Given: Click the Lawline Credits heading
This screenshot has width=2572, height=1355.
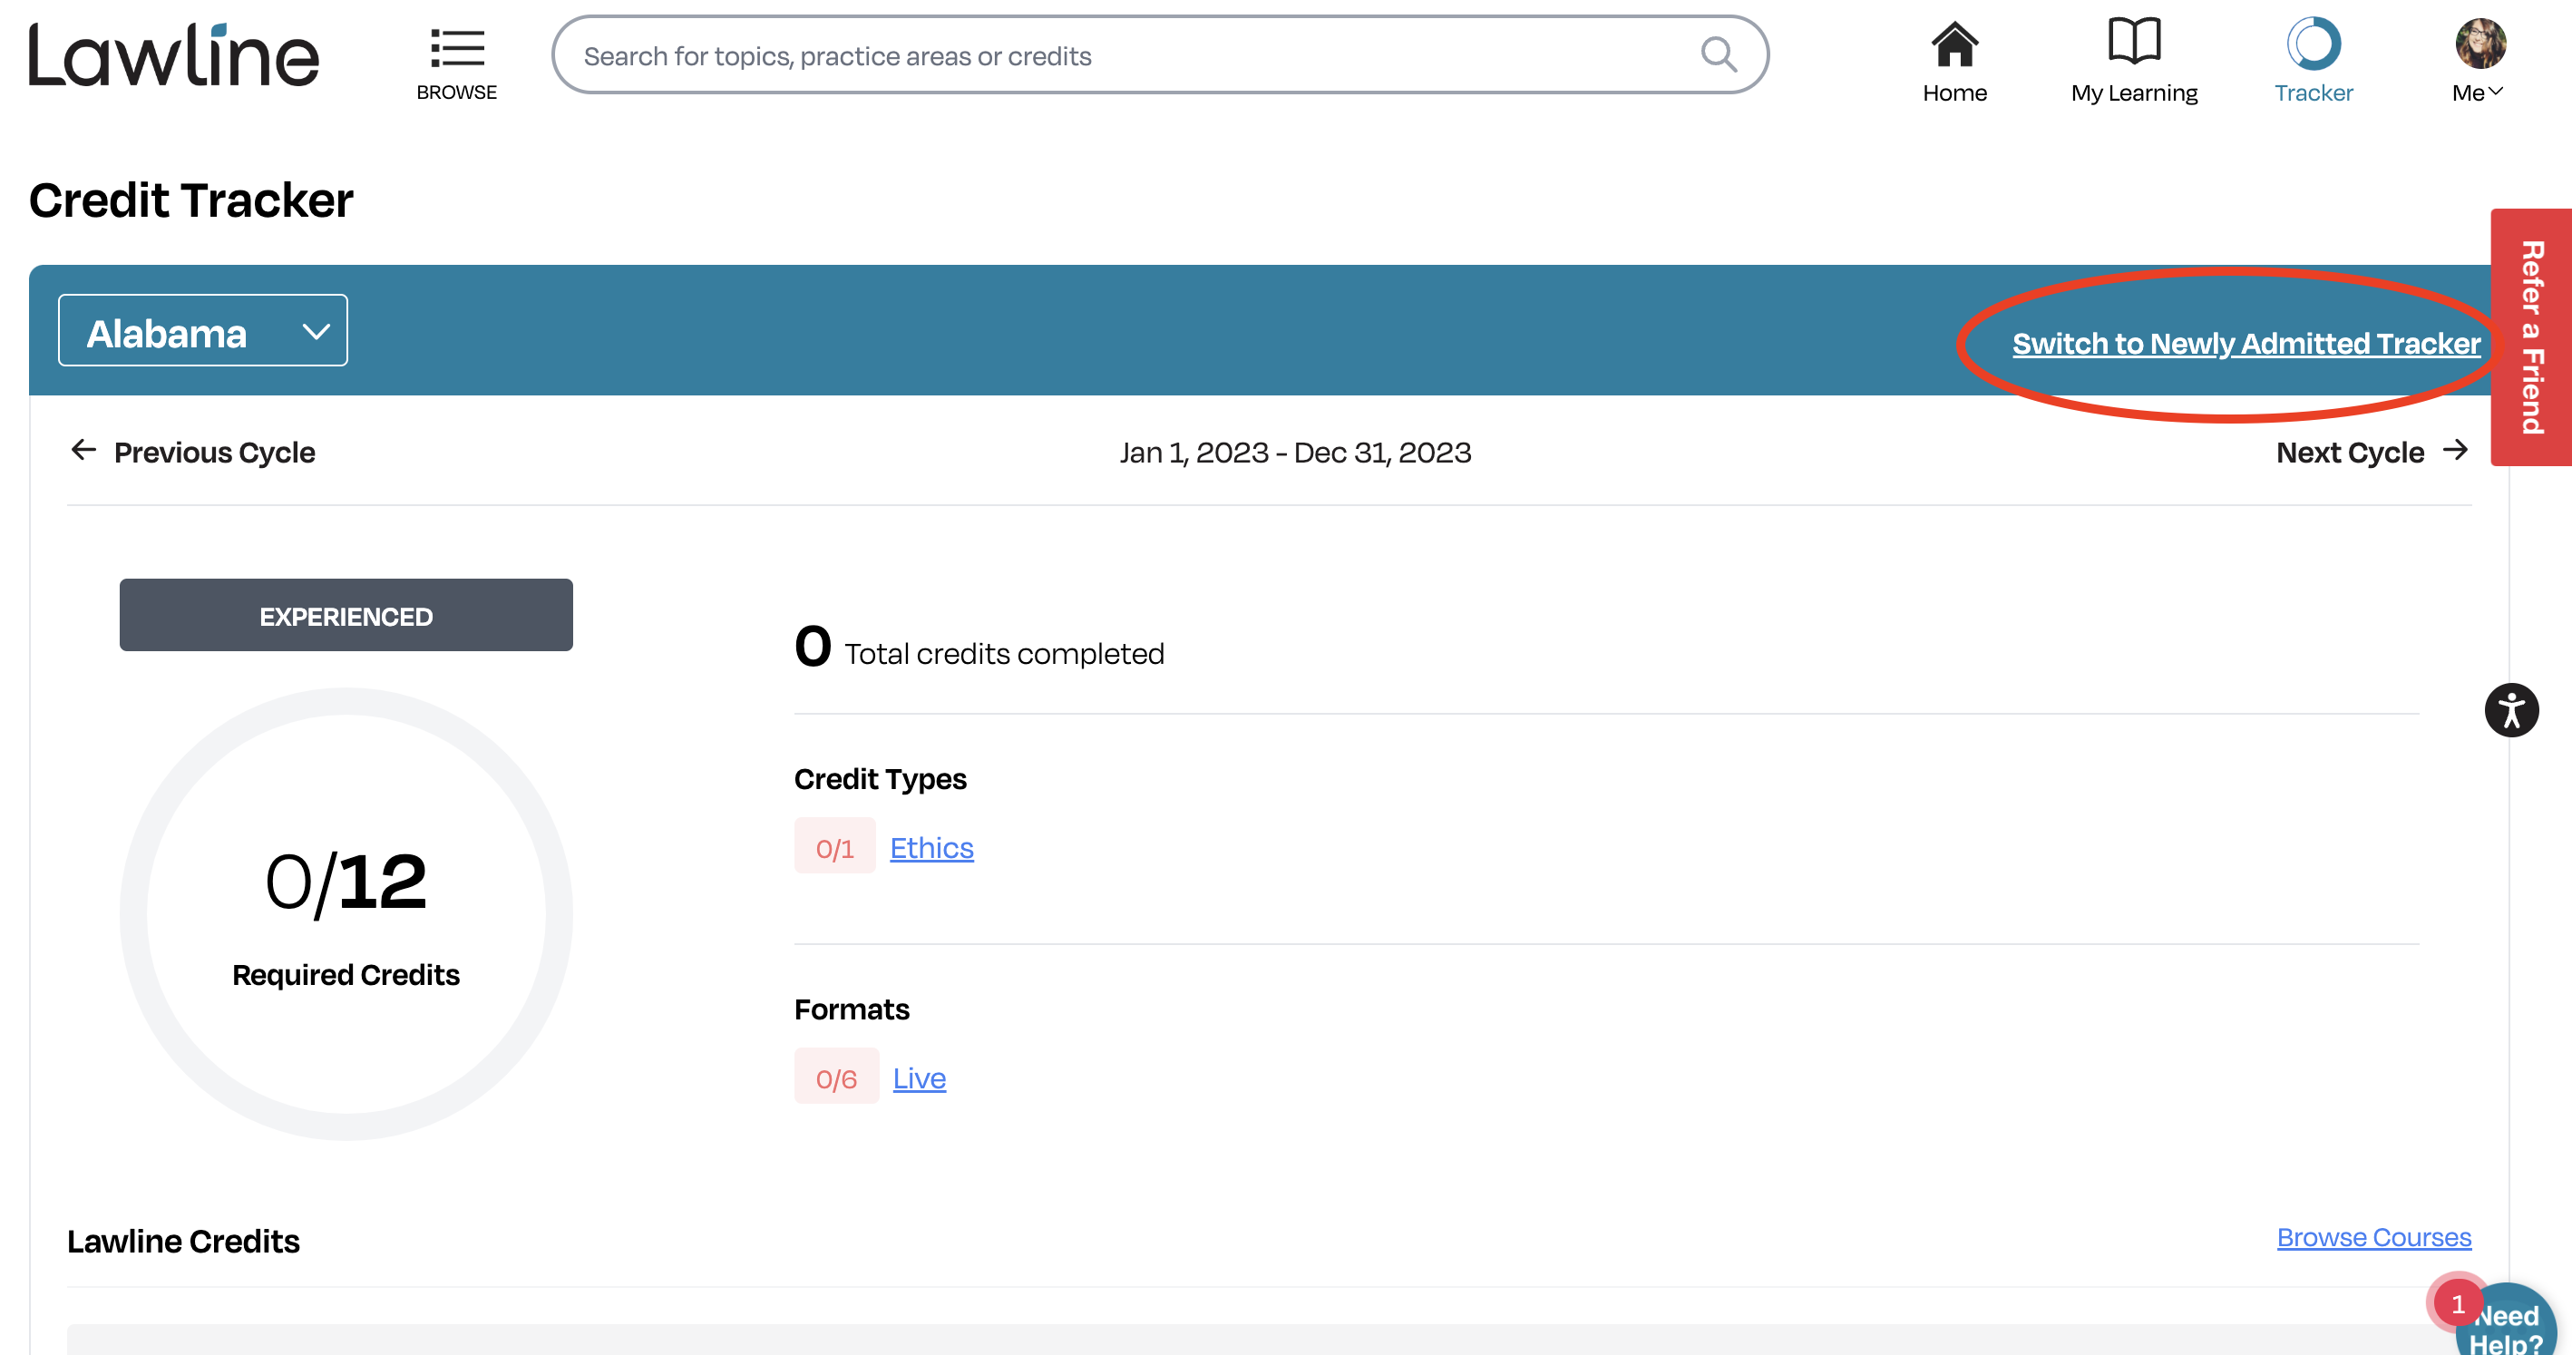Looking at the screenshot, I should click(184, 1241).
